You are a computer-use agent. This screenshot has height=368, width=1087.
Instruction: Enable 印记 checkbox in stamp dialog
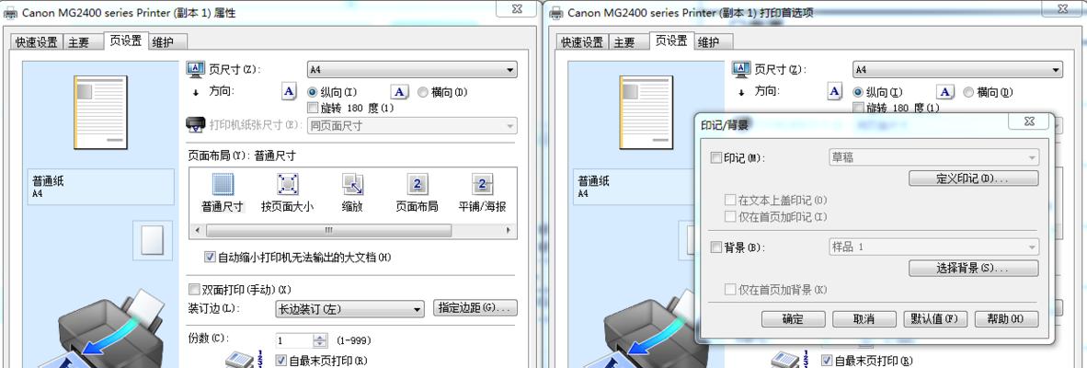(x=716, y=158)
